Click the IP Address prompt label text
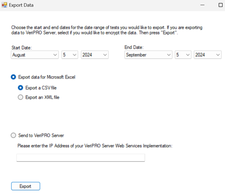This screenshot has height=195, width=225. [95, 146]
